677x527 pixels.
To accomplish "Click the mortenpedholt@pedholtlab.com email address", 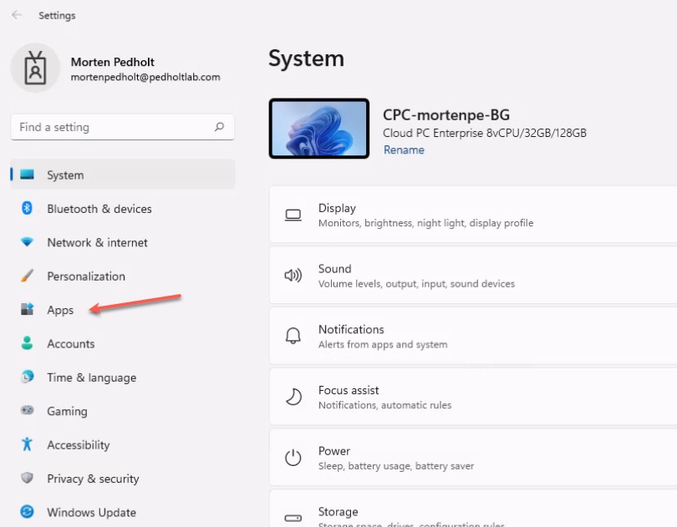I will tap(145, 77).
